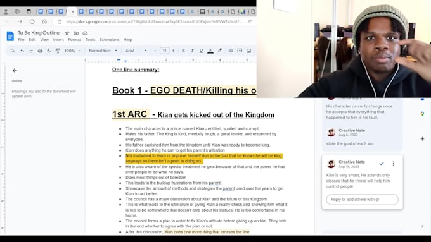
Task: Undo the last edit
Action: click(22, 51)
